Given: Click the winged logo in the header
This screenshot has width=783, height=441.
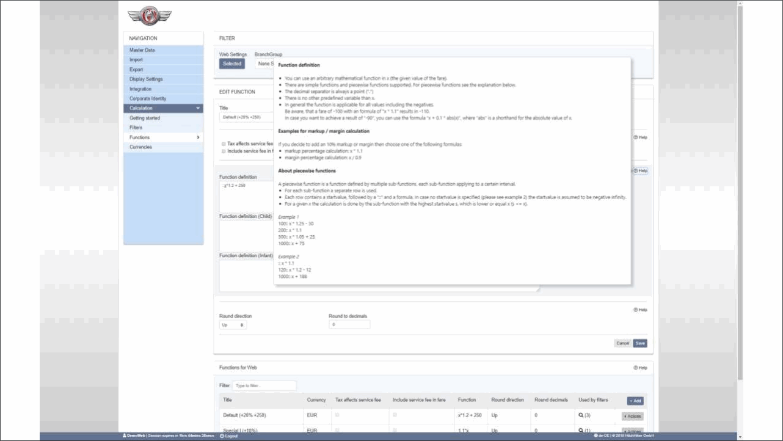Looking at the screenshot, I should 150,15.
